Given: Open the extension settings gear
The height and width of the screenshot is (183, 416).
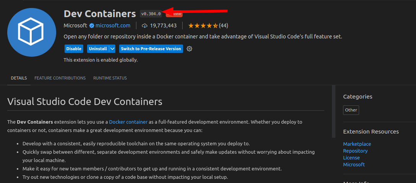Looking at the screenshot, I should [x=189, y=49].
